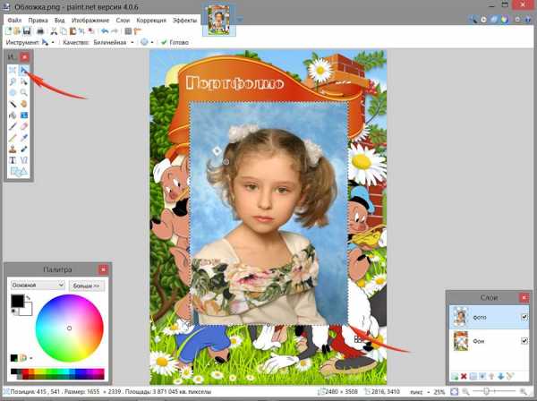This screenshot has height=401, width=537.
Task: Select the Move Selection tool
Action: click(23, 81)
